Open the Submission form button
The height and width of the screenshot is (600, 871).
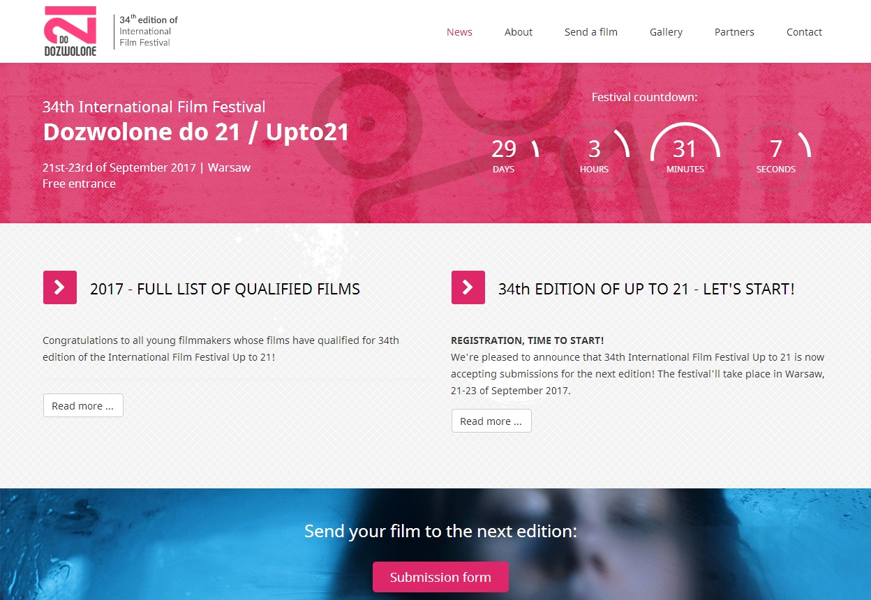click(440, 577)
